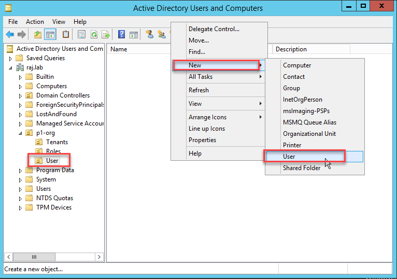
Task: Click the blue Help question mark icon
Action: pos(121,34)
